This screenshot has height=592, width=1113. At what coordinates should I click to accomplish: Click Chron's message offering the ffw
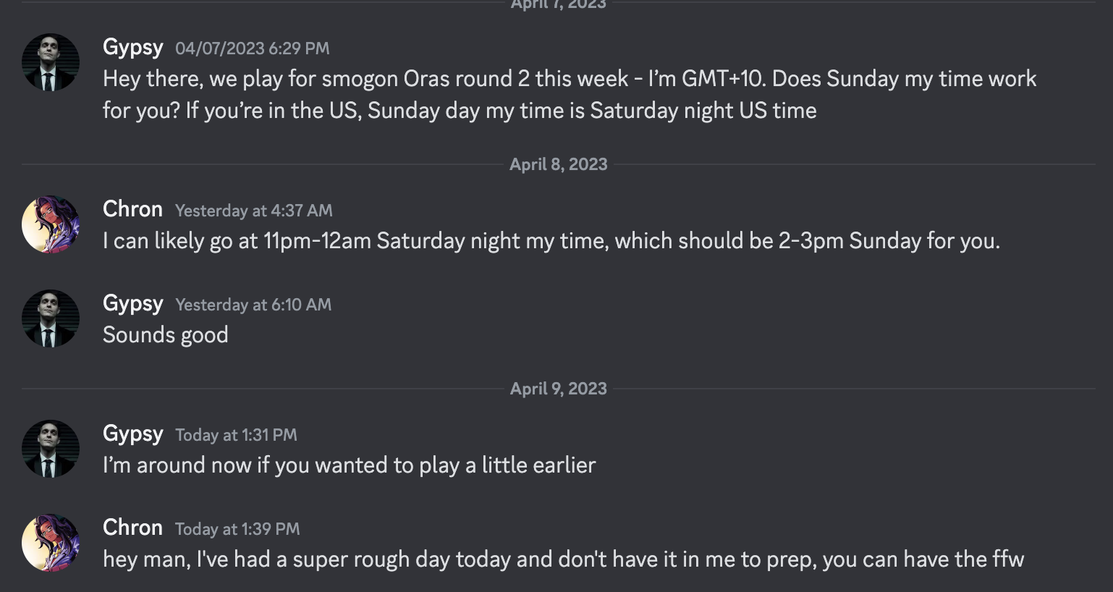pyautogui.click(x=563, y=559)
